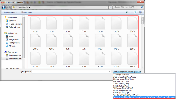The image size is (176, 99).
Task: Open the Упорядочить menu
Action: (x=10, y=12)
